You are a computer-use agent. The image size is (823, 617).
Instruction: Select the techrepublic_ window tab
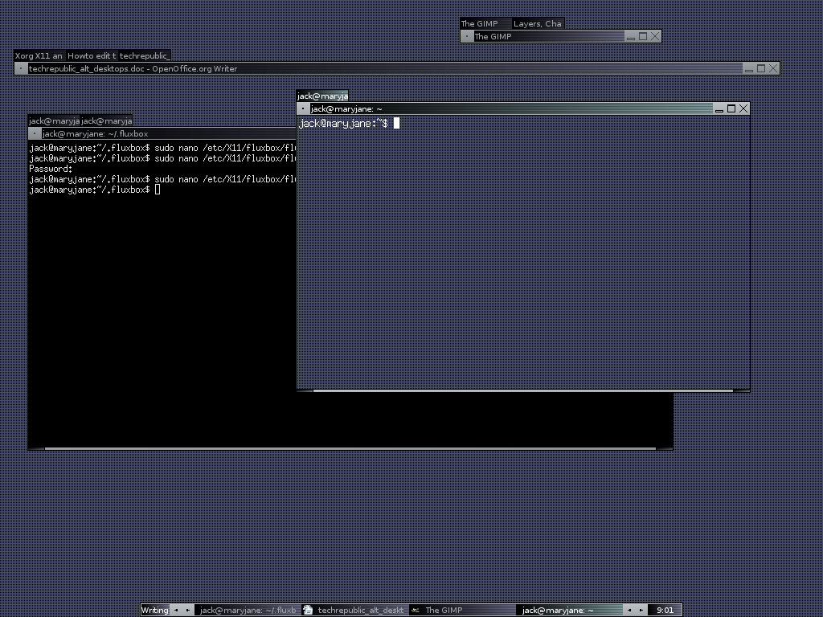(x=145, y=55)
